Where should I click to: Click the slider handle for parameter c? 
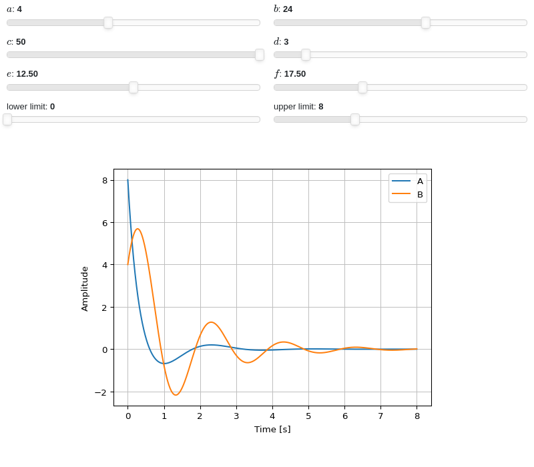(x=260, y=55)
